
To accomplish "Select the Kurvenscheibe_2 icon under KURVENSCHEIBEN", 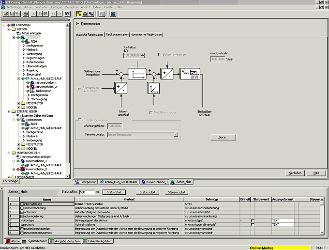I will [x=22, y=169].
